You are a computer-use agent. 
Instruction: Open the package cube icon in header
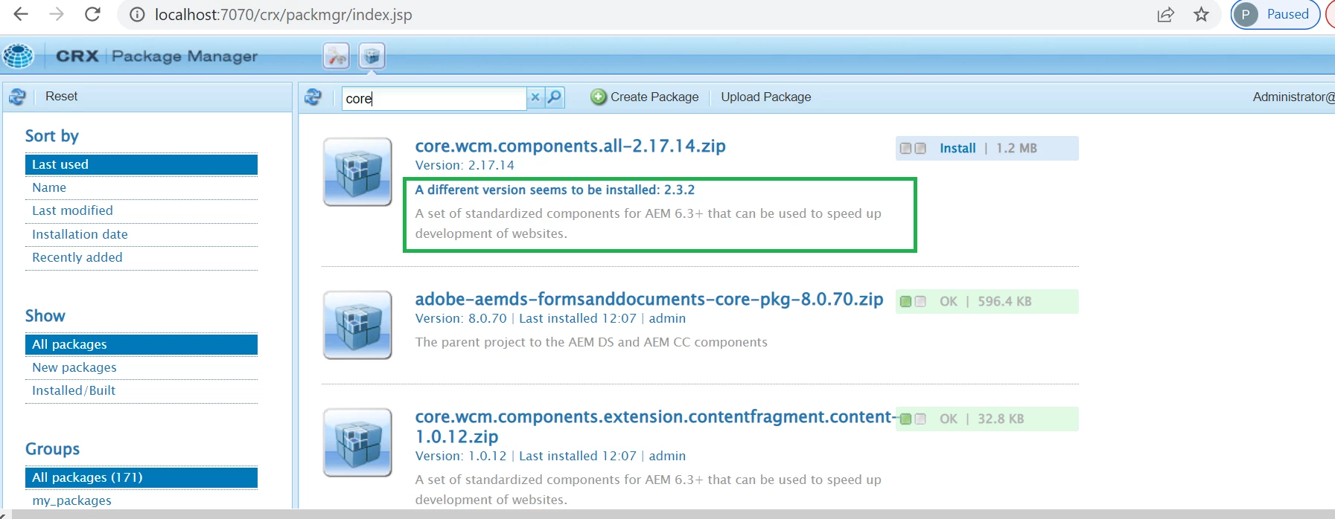click(x=372, y=56)
